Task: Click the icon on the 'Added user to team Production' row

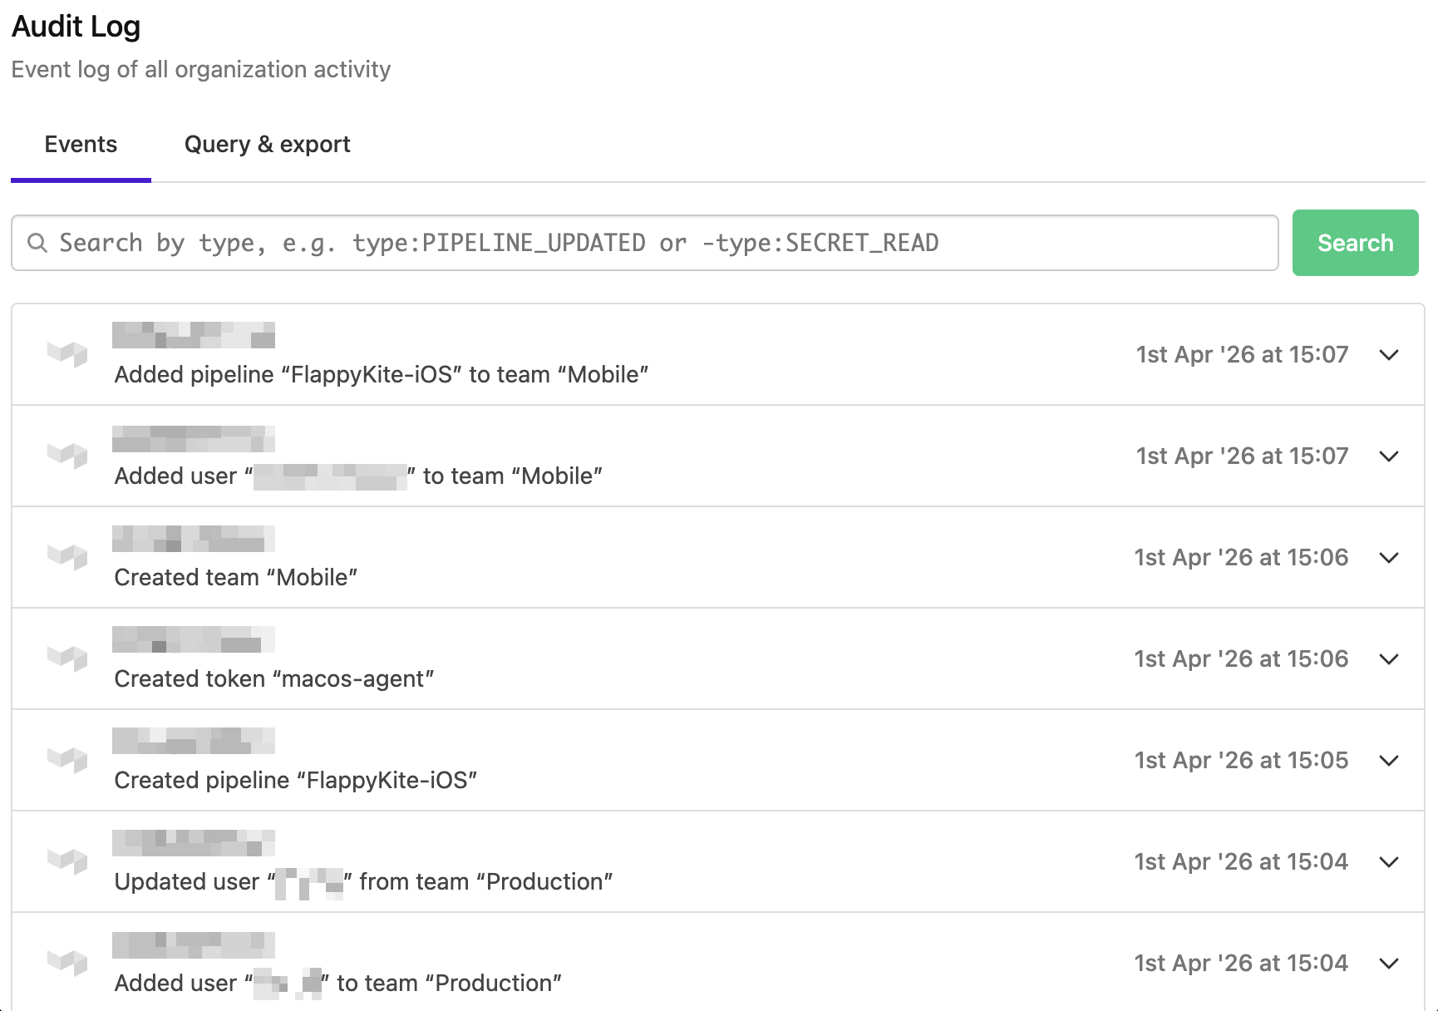Action: click(x=68, y=963)
